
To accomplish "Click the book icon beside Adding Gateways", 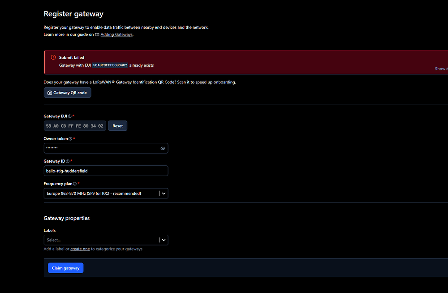I will (97, 34).
